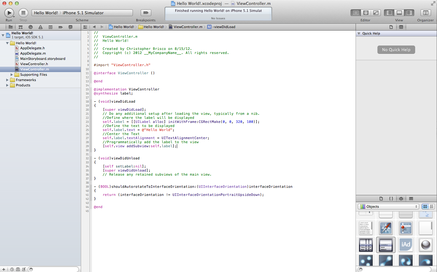Hide the navigator pane toggle
The width and height of the screenshot is (437, 272).
(389, 13)
